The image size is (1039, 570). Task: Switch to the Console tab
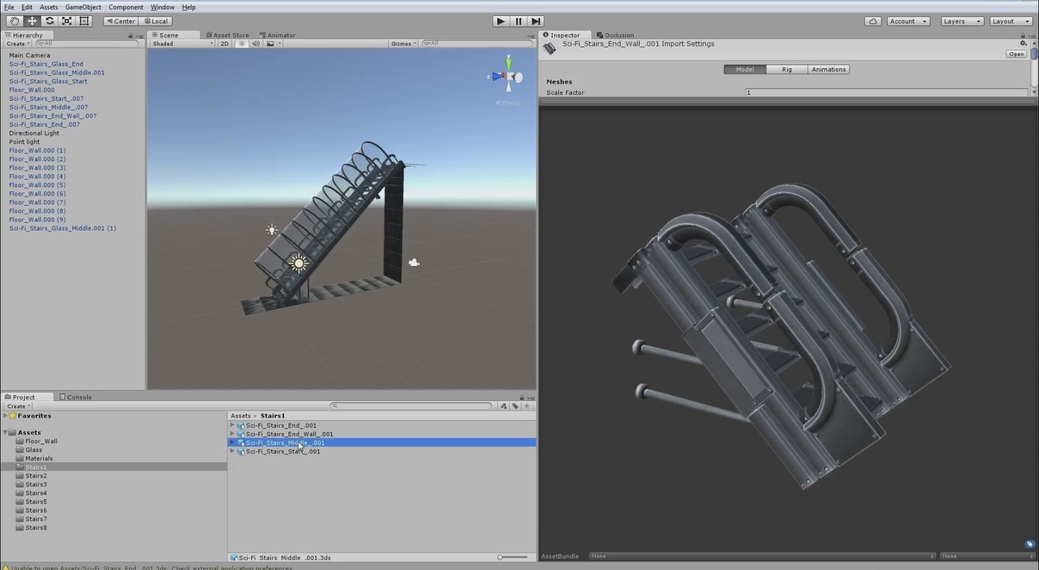tap(75, 397)
